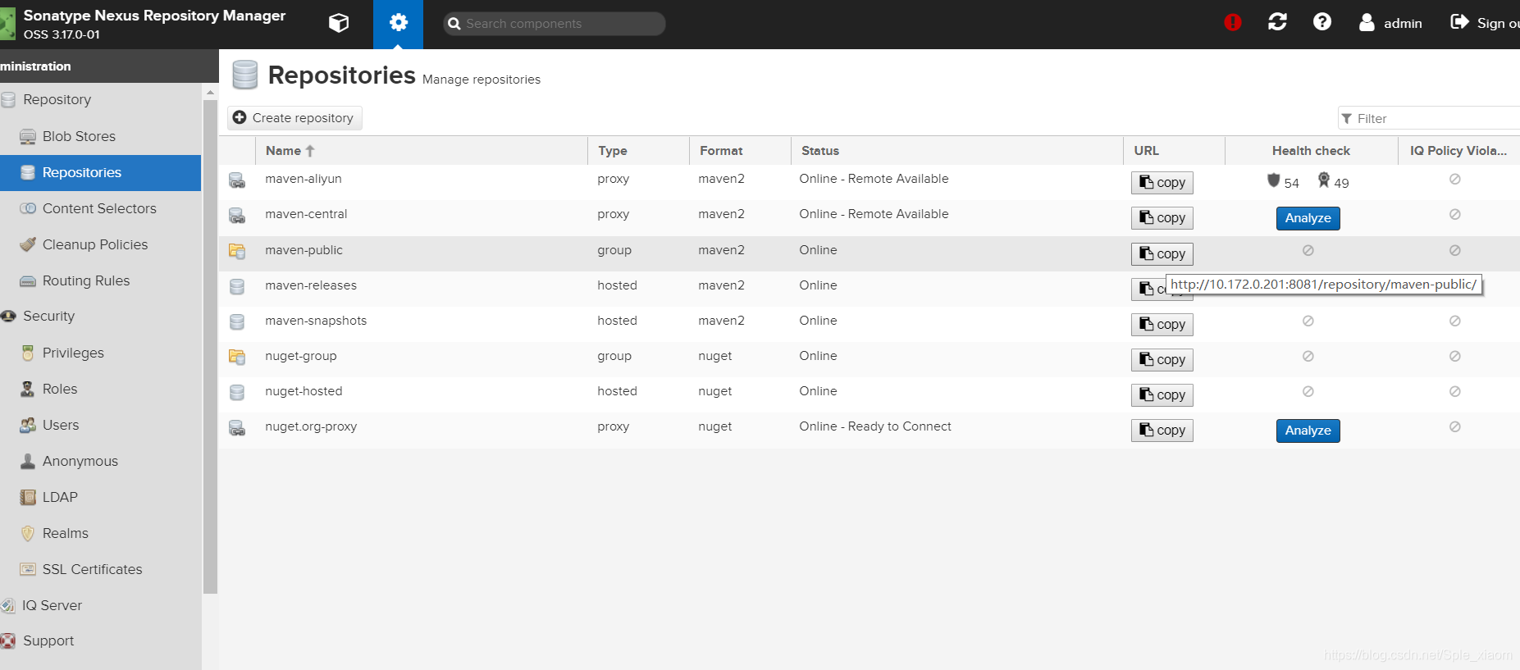Click in the Search components field

(x=555, y=24)
